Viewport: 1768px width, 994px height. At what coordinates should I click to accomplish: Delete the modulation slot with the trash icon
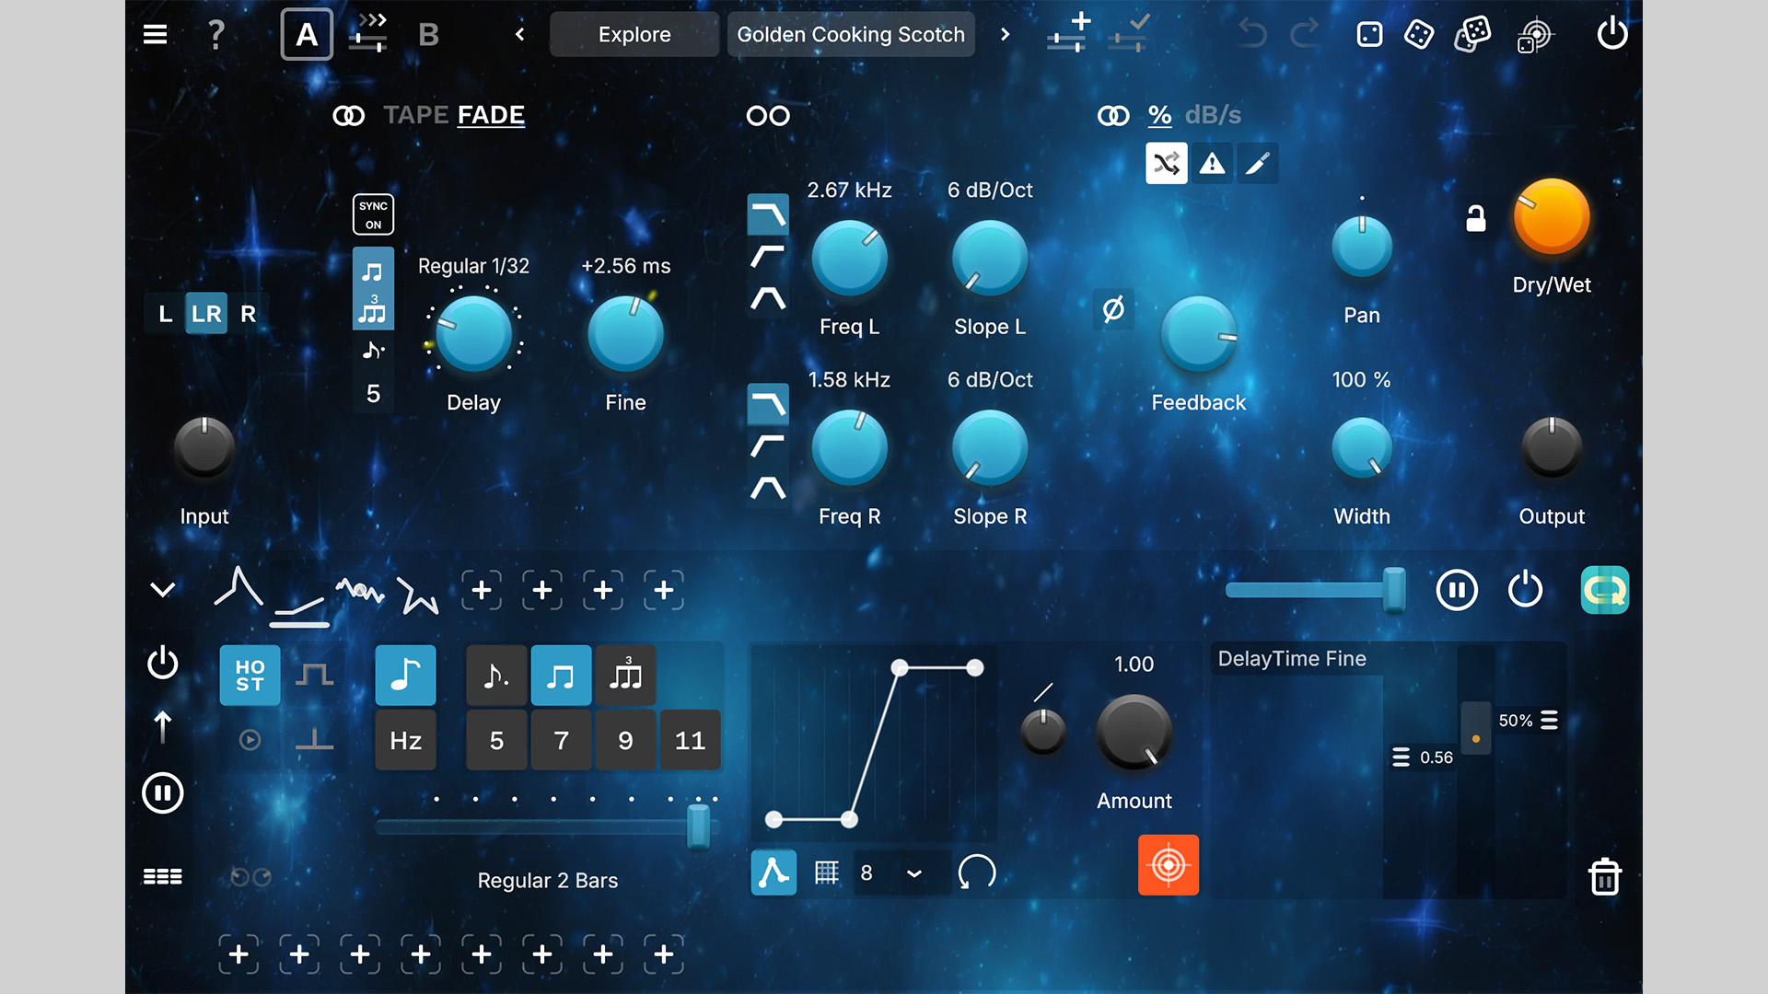[x=1605, y=877]
